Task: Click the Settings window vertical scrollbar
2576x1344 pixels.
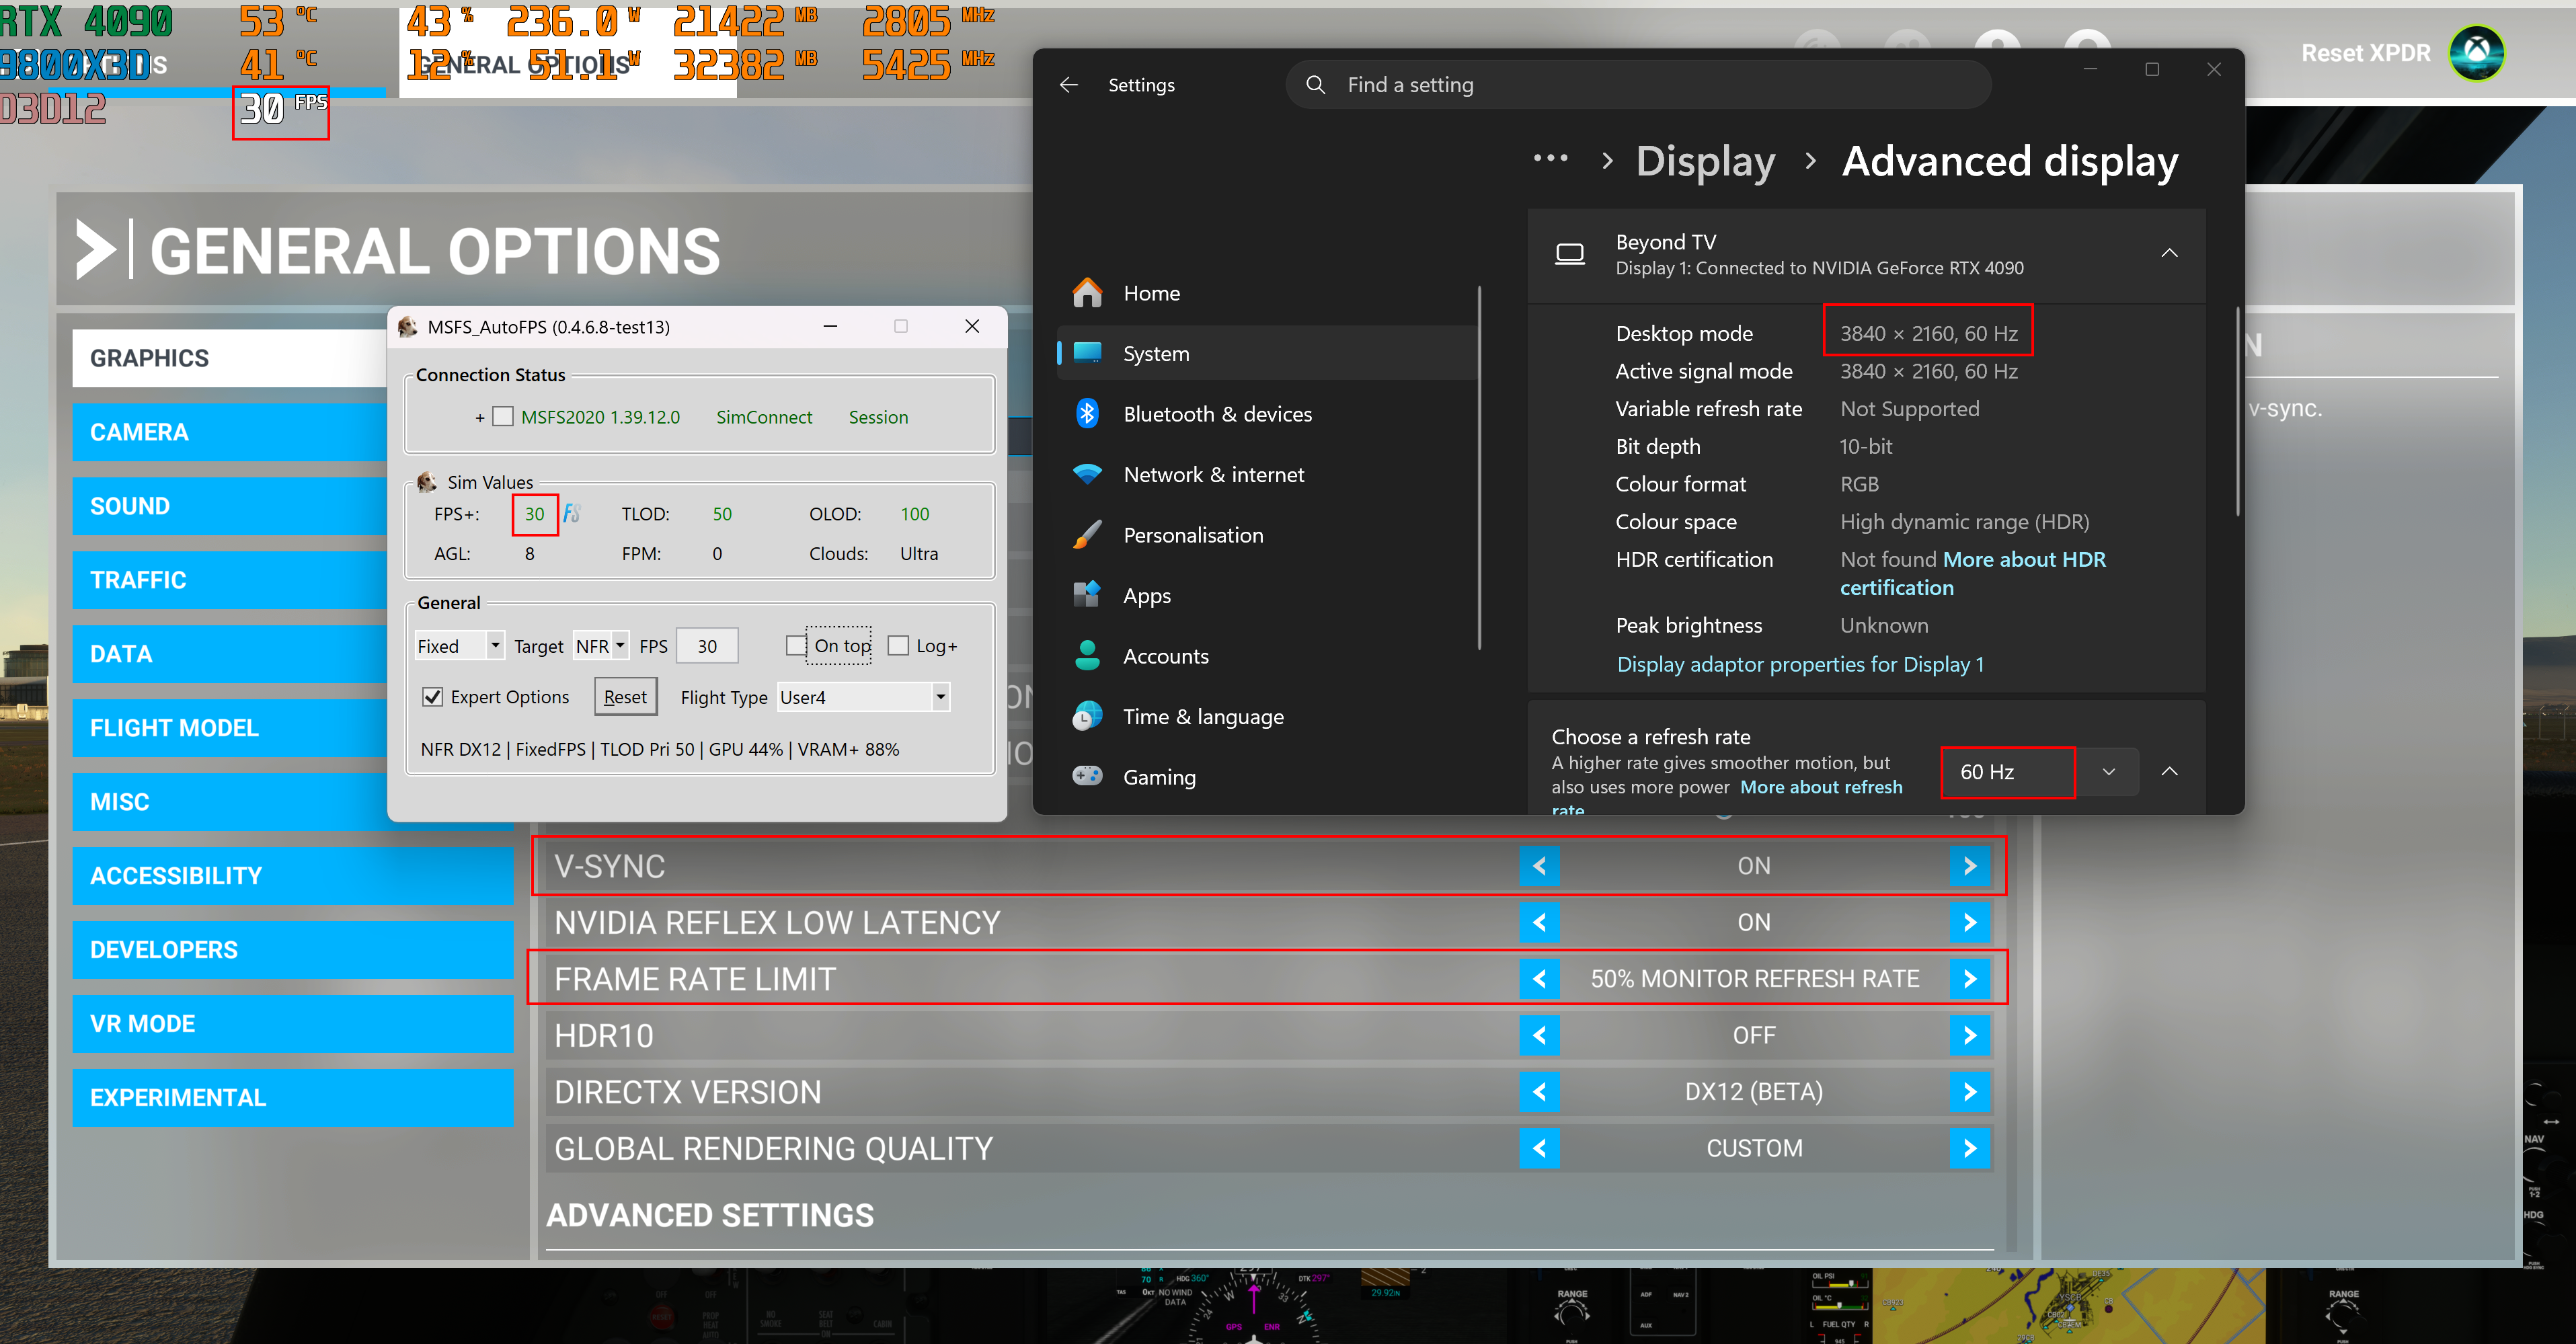Action: click(2237, 412)
